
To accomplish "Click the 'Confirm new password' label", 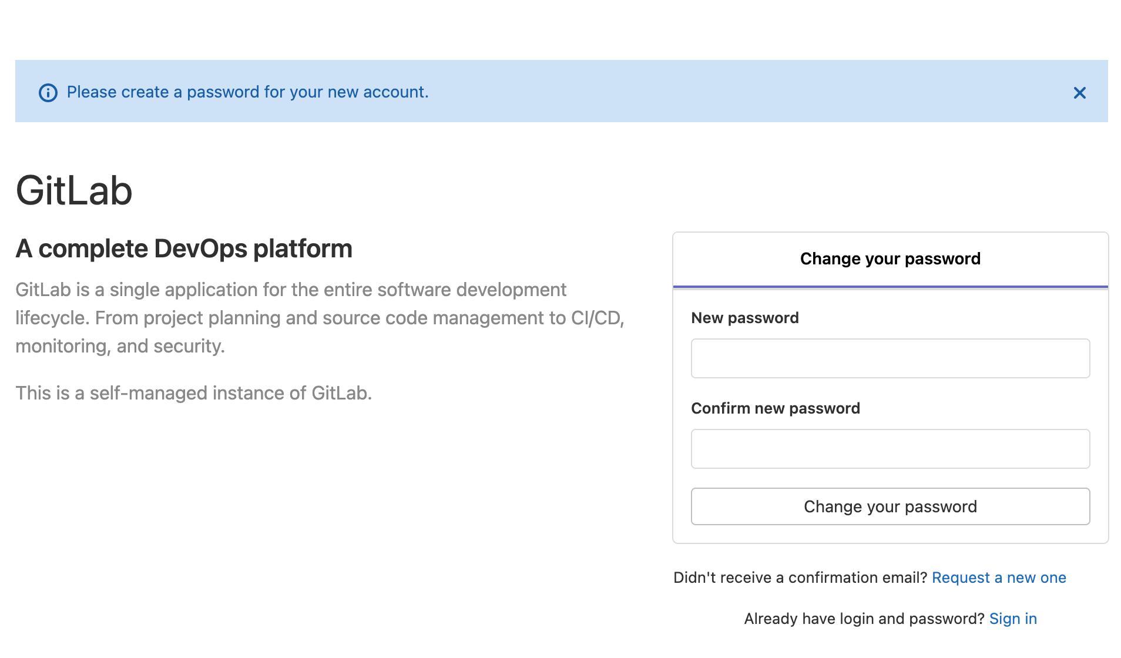I will point(776,408).
